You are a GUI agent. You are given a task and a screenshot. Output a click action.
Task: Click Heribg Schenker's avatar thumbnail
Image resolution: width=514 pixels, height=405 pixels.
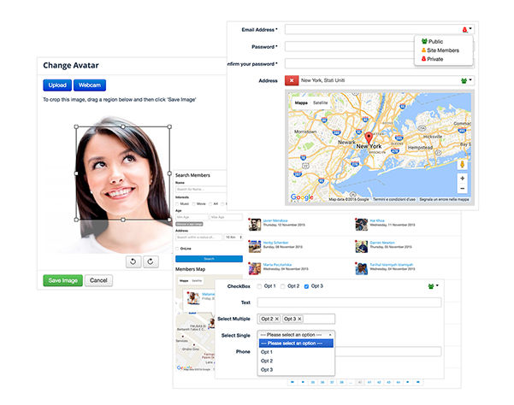(x=255, y=247)
